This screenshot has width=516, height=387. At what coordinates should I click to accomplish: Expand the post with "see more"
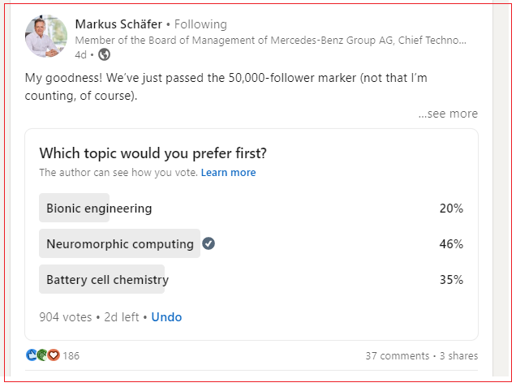pyautogui.click(x=448, y=114)
